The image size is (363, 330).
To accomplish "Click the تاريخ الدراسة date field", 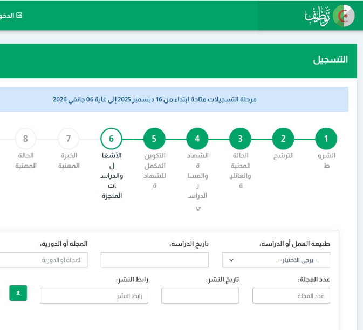I will click(x=155, y=260).
